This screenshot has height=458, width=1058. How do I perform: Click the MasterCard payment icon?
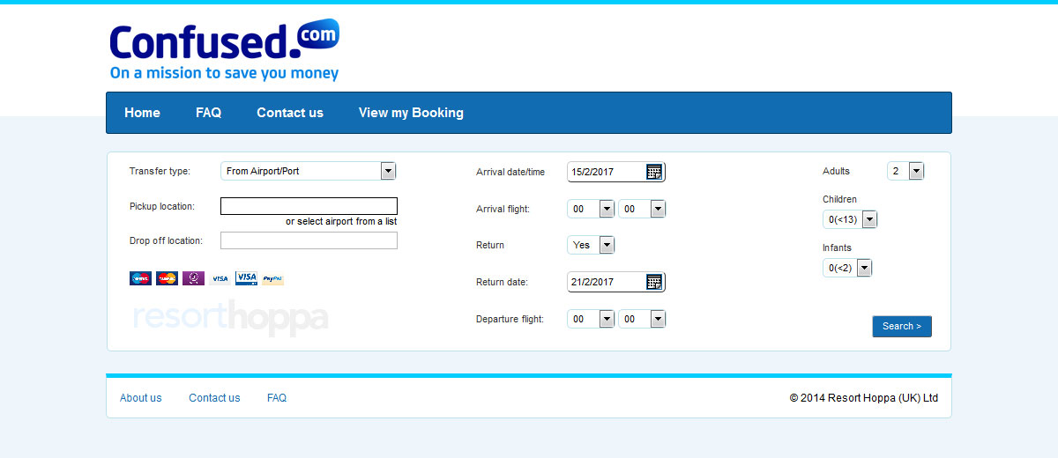tap(167, 278)
